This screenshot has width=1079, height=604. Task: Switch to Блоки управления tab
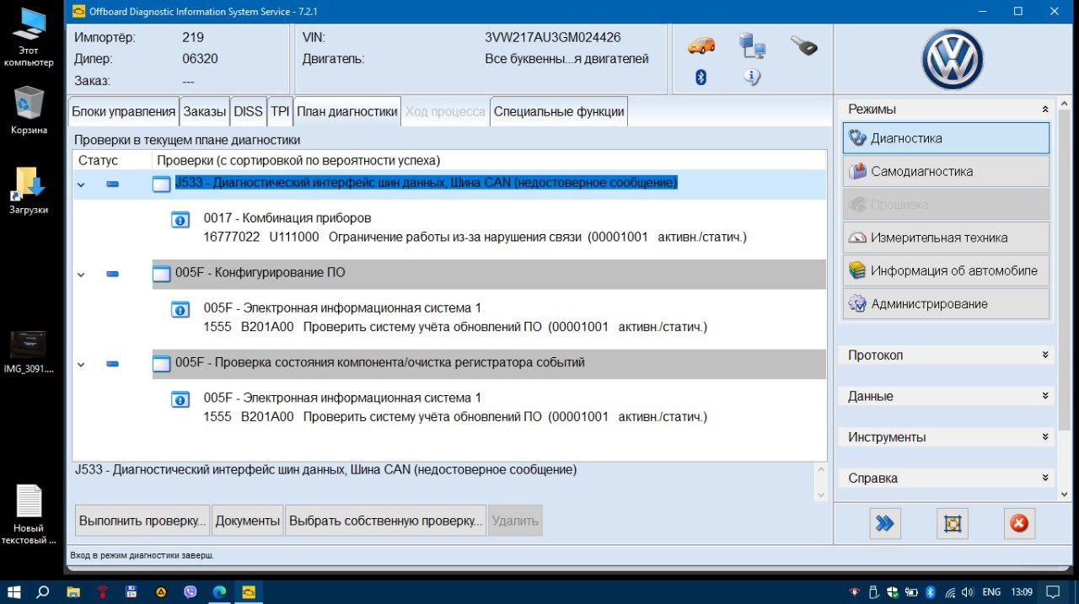pos(123,111)
